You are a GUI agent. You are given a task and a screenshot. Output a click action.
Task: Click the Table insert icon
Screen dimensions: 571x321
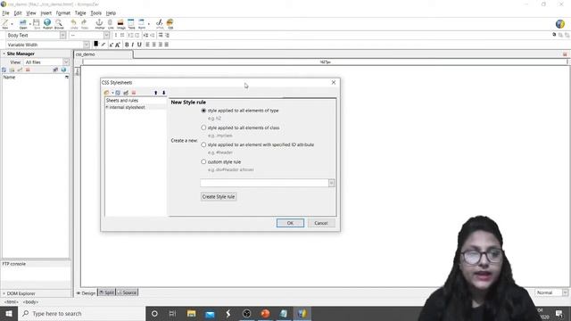point(131,23)
